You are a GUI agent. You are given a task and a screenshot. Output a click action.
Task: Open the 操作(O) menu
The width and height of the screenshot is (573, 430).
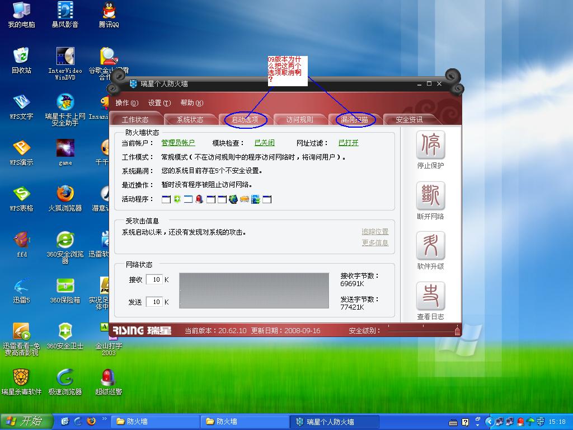click(x=127, y=103)
